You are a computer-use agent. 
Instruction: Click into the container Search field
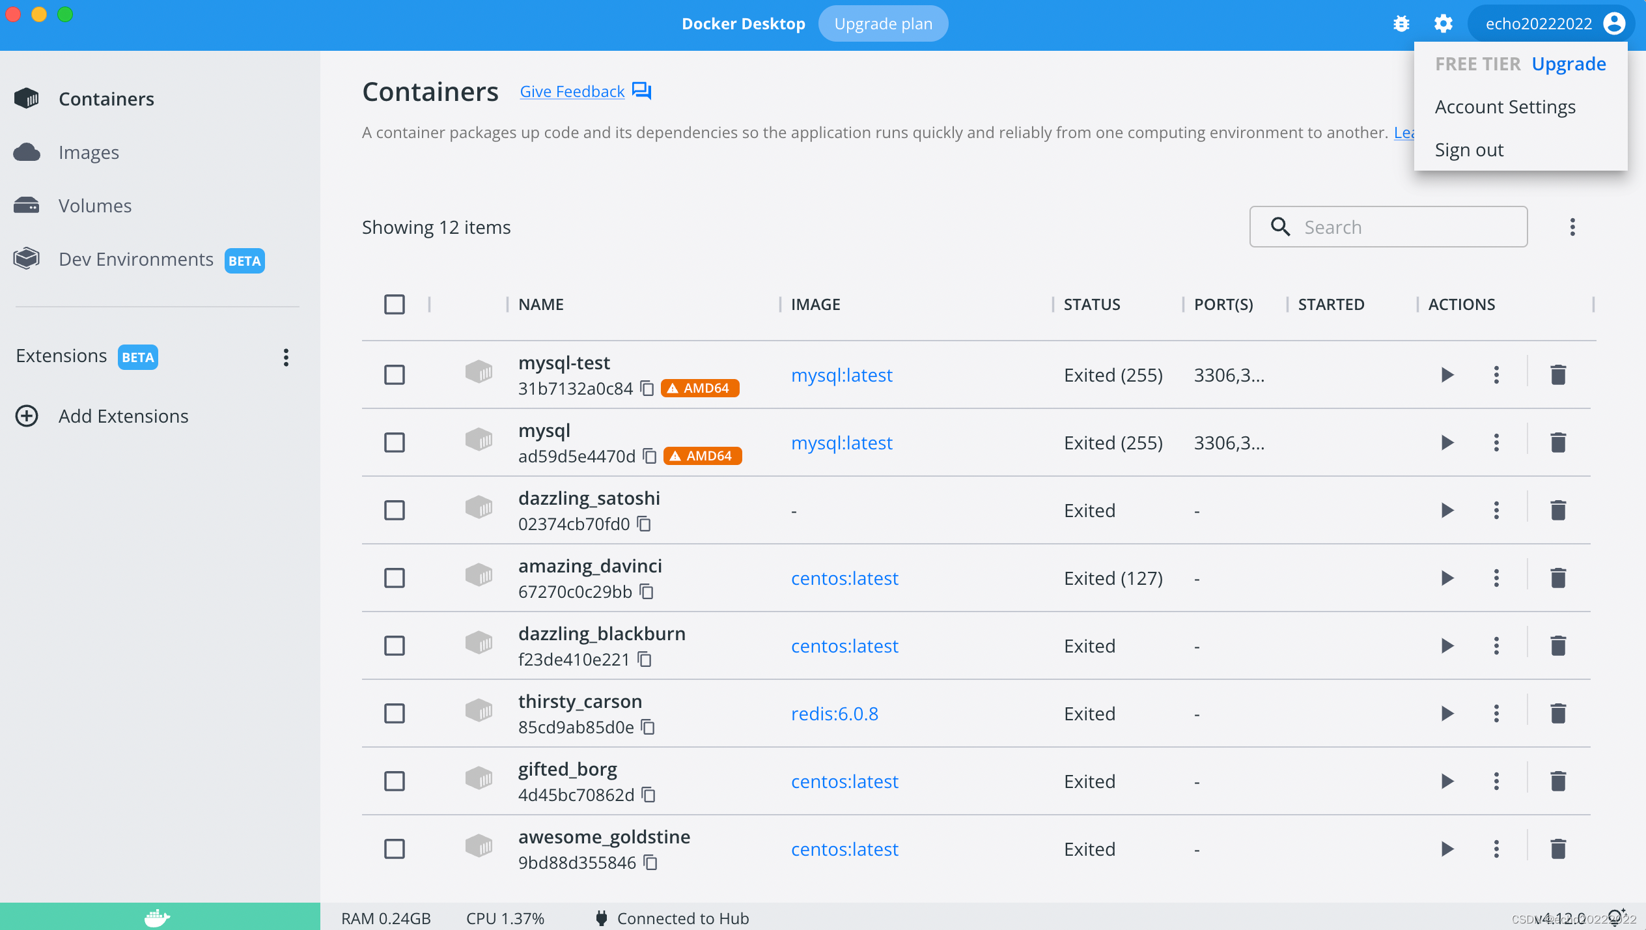1400,227
